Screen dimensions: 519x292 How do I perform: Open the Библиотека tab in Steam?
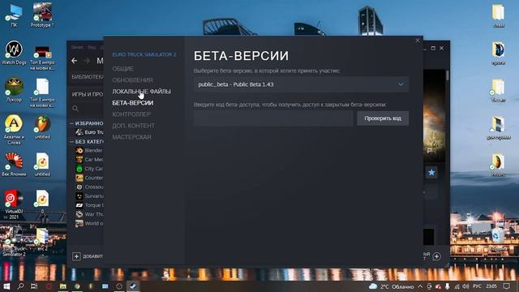[88, 76]
